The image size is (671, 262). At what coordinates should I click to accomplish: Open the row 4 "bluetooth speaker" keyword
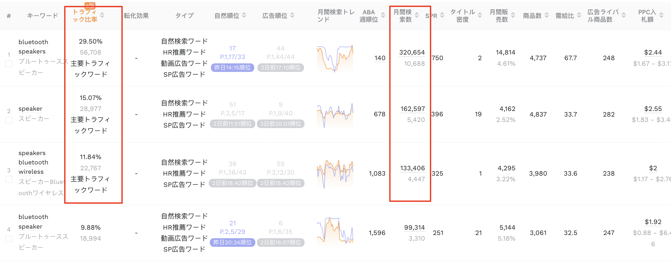(33, 222)
